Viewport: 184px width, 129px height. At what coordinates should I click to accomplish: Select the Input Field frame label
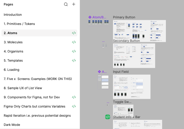click(121, 72)
